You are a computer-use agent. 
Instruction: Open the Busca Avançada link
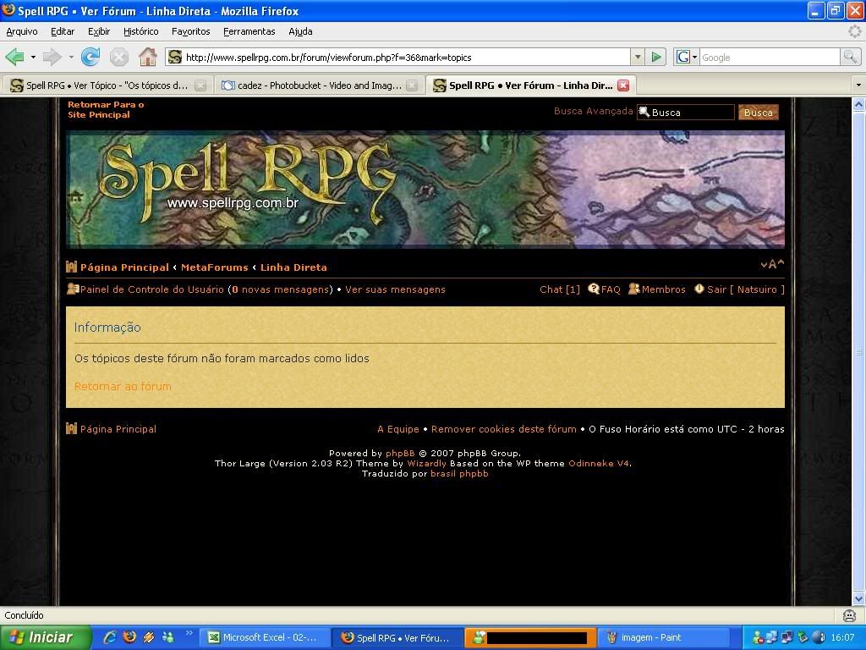[593, 111]
